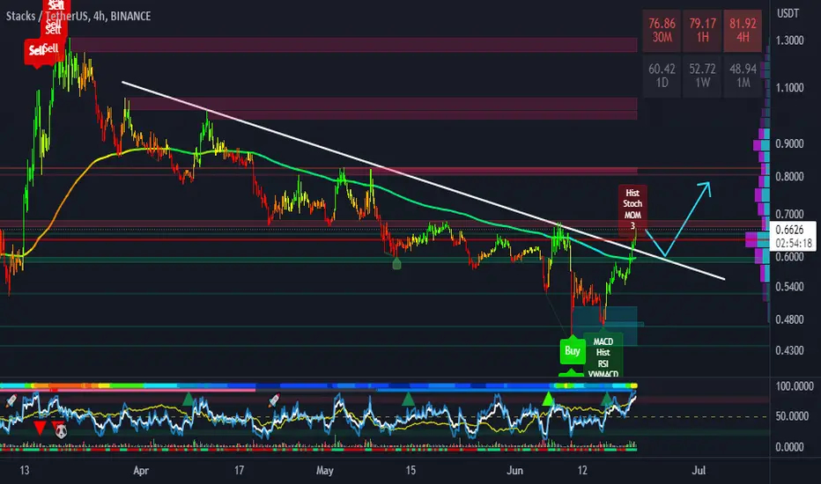821x484 pixels.
Task: Click the rocket icon between 17 and May
Action: pos(273,400)
